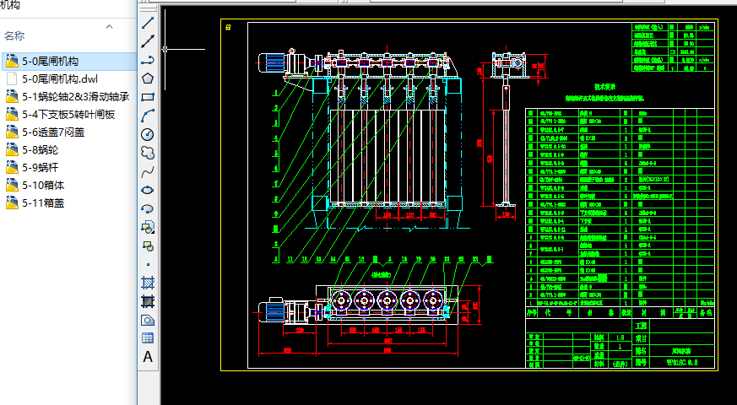
Task: Click the motor in the top view
Action: (x=273, y=310)
